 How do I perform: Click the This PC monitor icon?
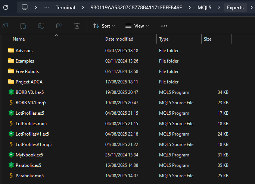click(x=25, y=7)
